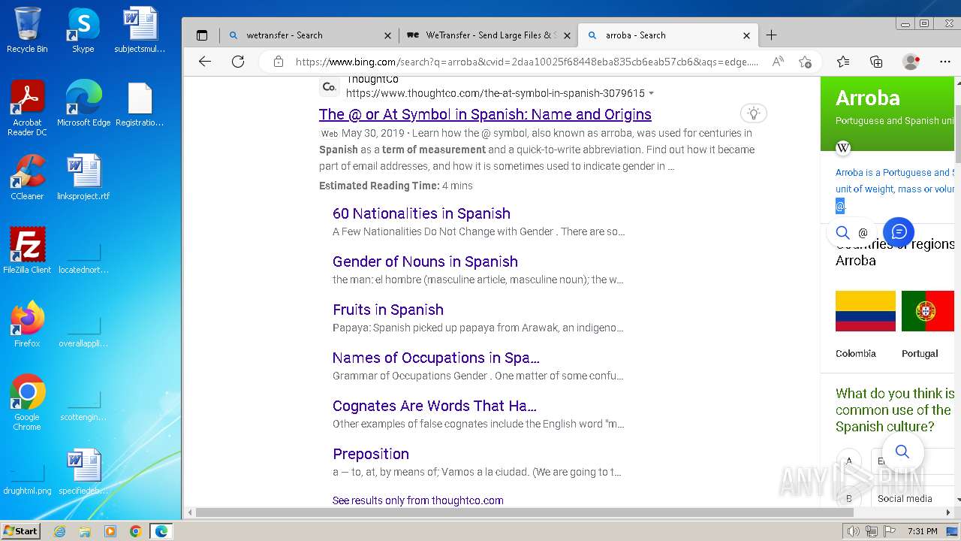The image size is (961, 541).
Task: Click the address bar URL field
Action: (x=526, y=62)
